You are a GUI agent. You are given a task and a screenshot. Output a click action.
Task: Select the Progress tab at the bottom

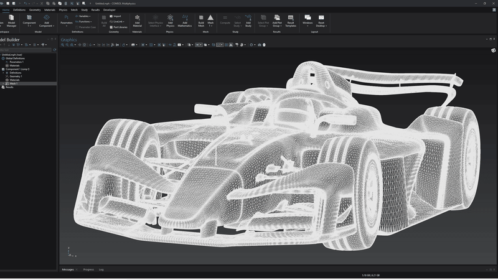click(88, 269)
